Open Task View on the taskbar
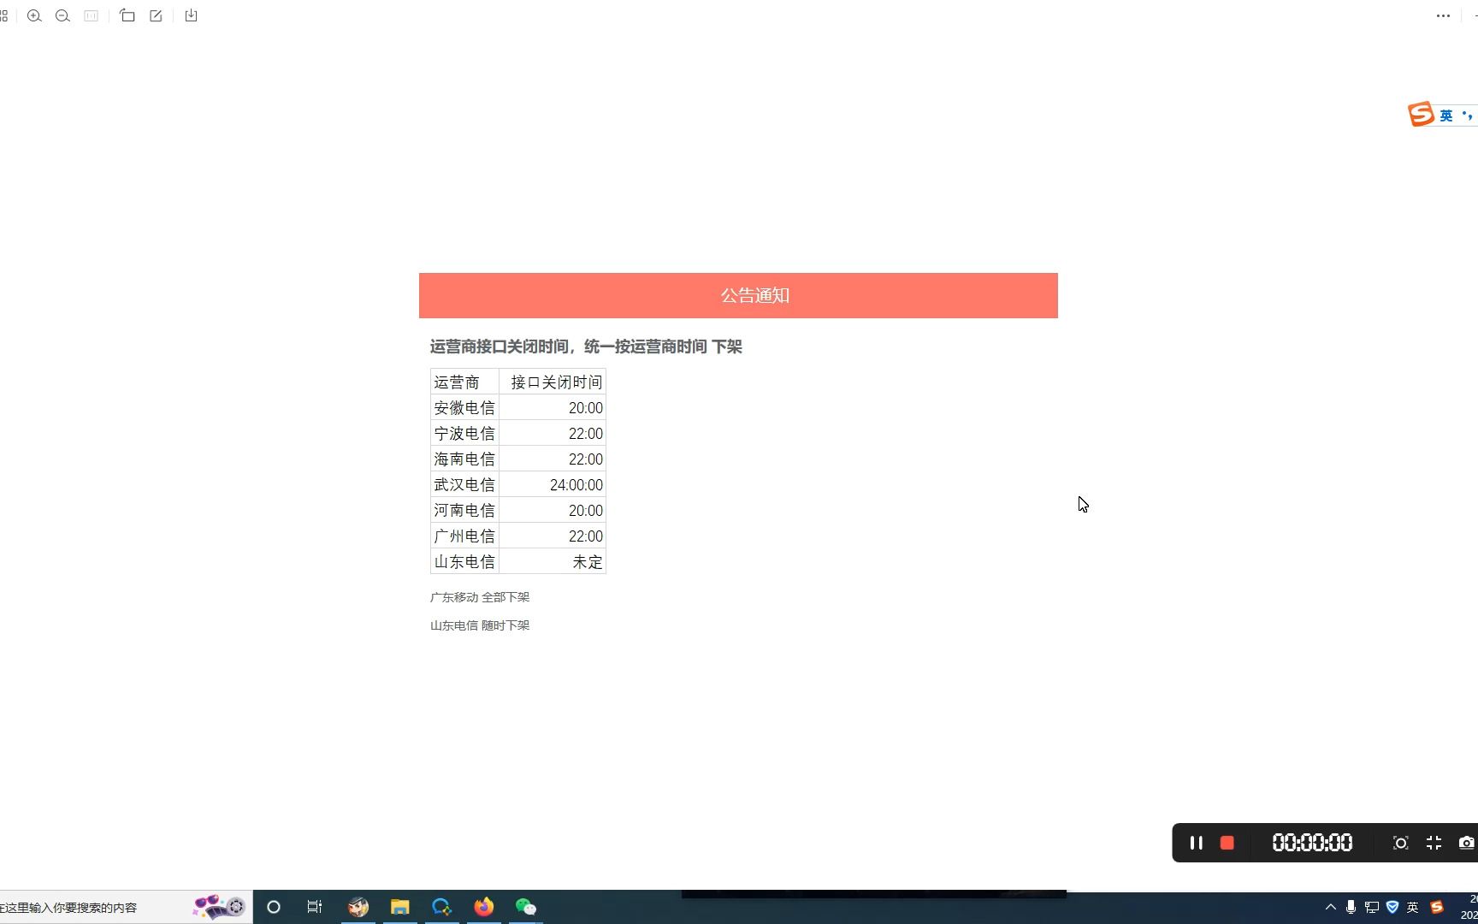Image resolution: width=1478 pixels, height=924 pixels. tap(315, 907)
